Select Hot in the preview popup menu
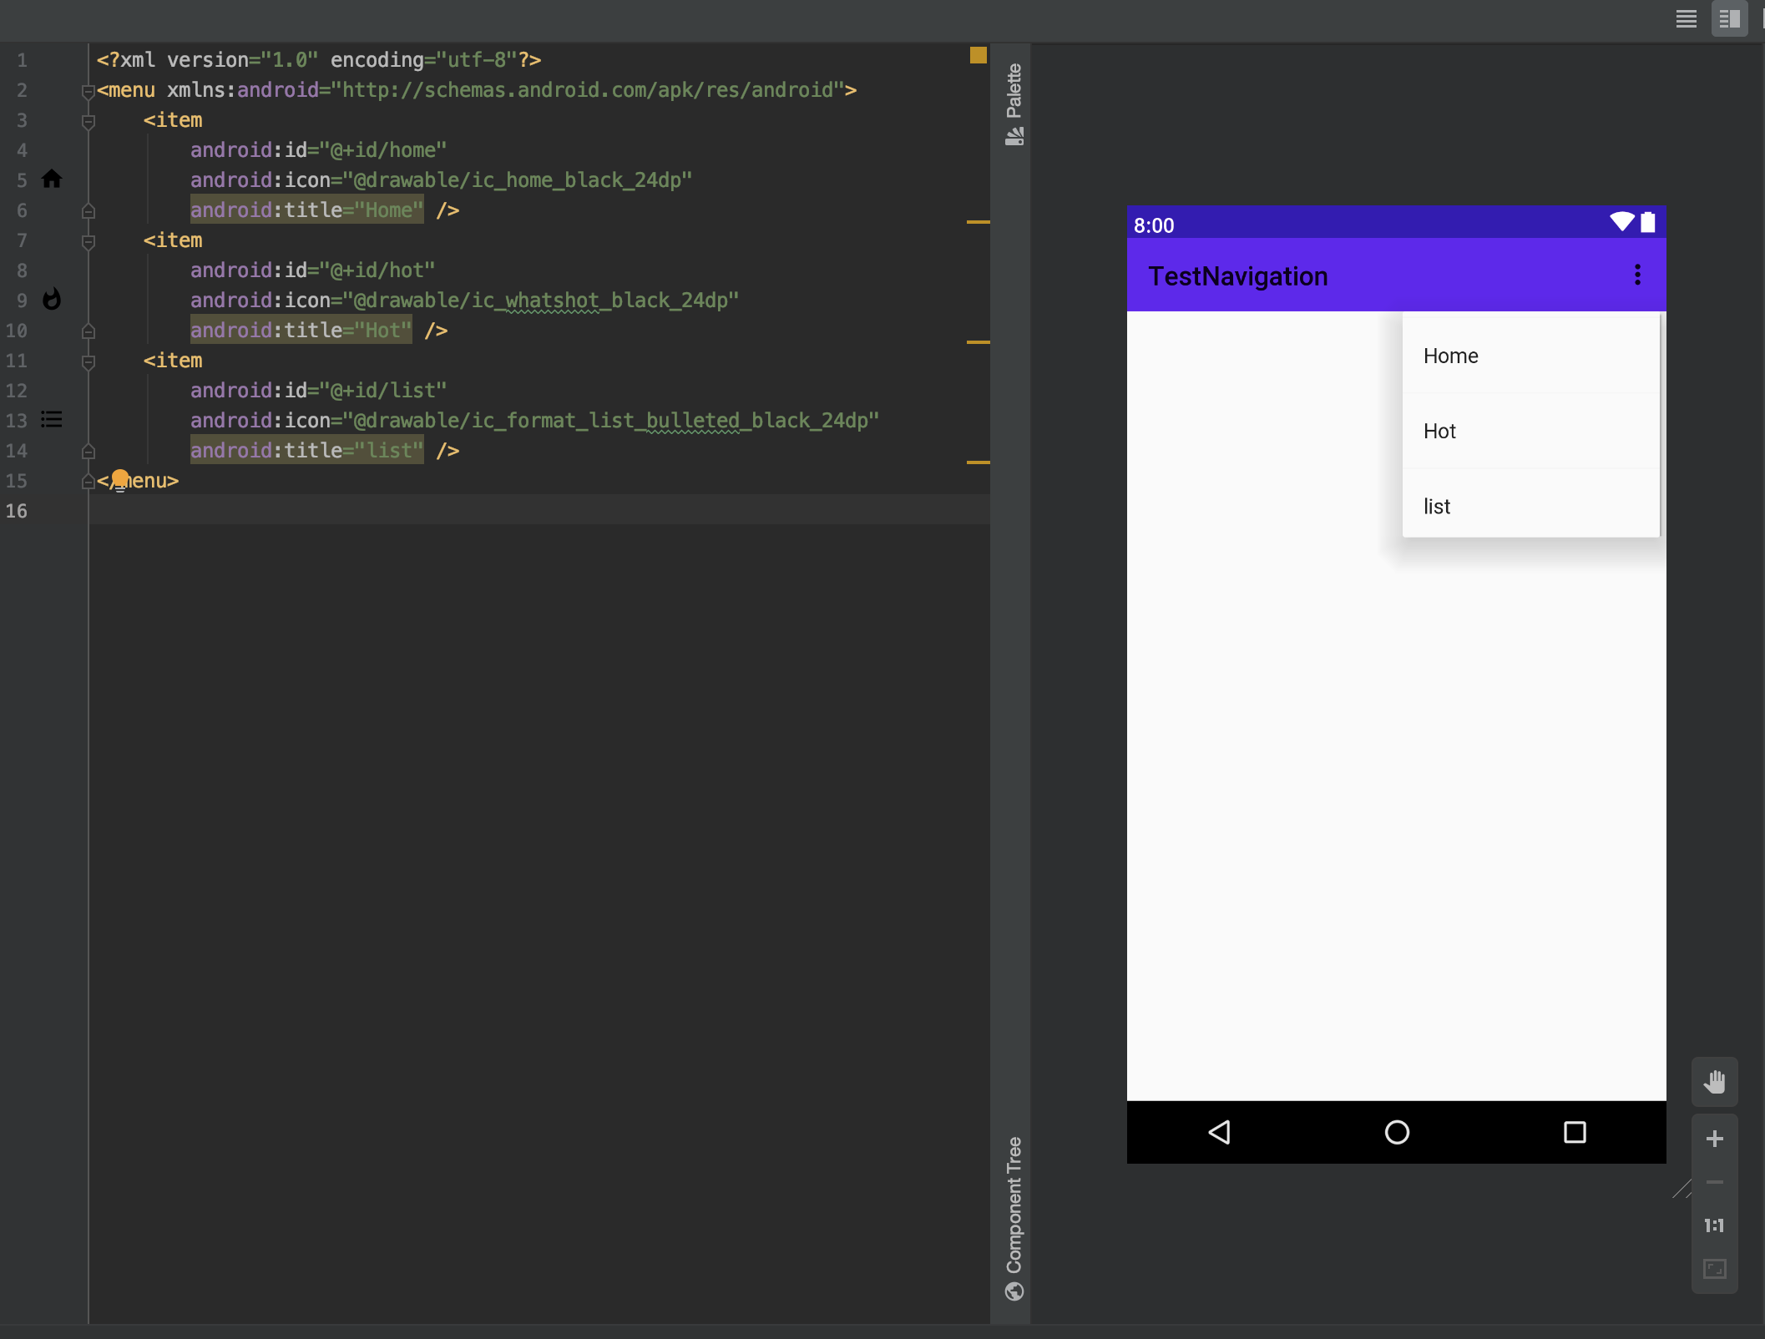1765x1339 pixels. click(1439, 431)
